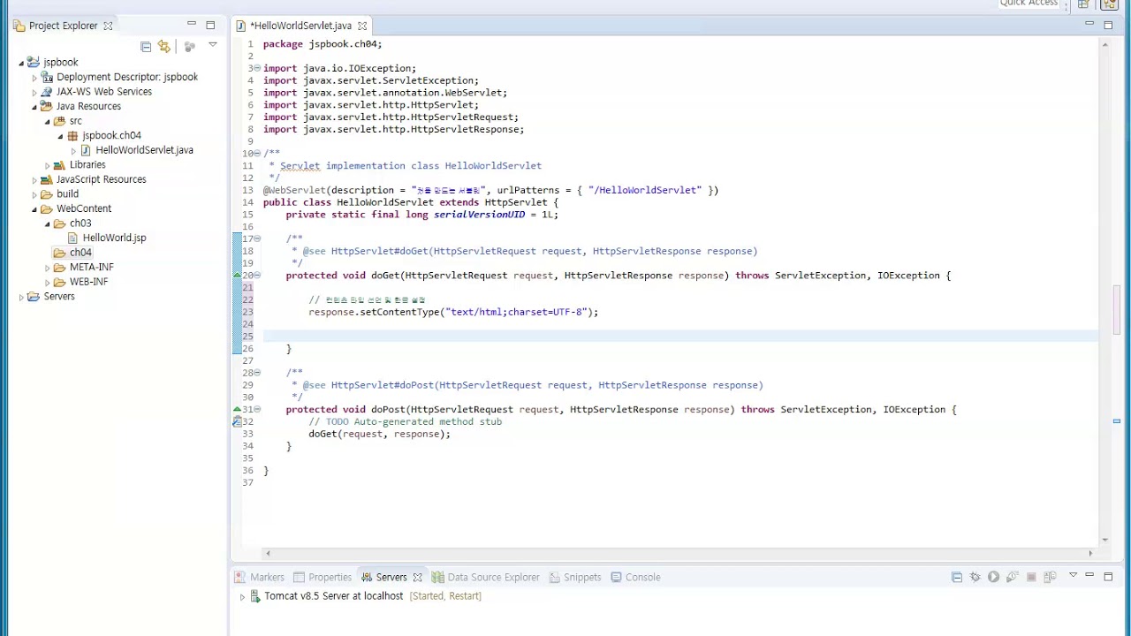This screenshot has width=1131, height=636.
Task: Publish to the server icon
Action: tap(1050, 577)
